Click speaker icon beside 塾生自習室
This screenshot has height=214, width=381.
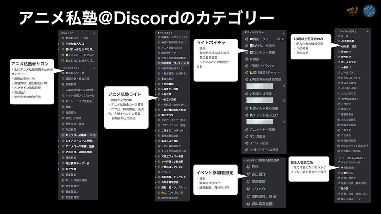[x=63, y=197]
